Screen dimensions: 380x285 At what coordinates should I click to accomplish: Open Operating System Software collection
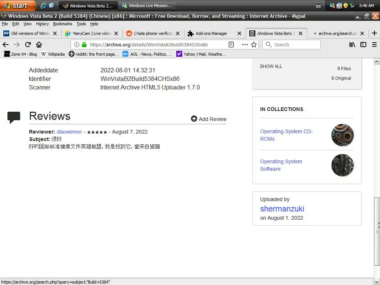[x=281, y=165]
